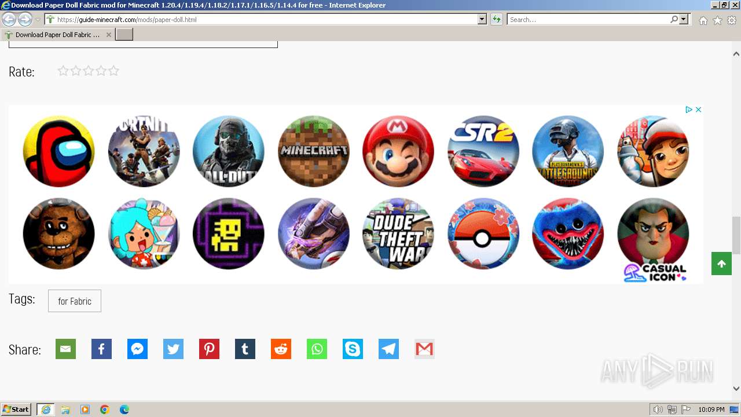Share on Facebook

101,349
